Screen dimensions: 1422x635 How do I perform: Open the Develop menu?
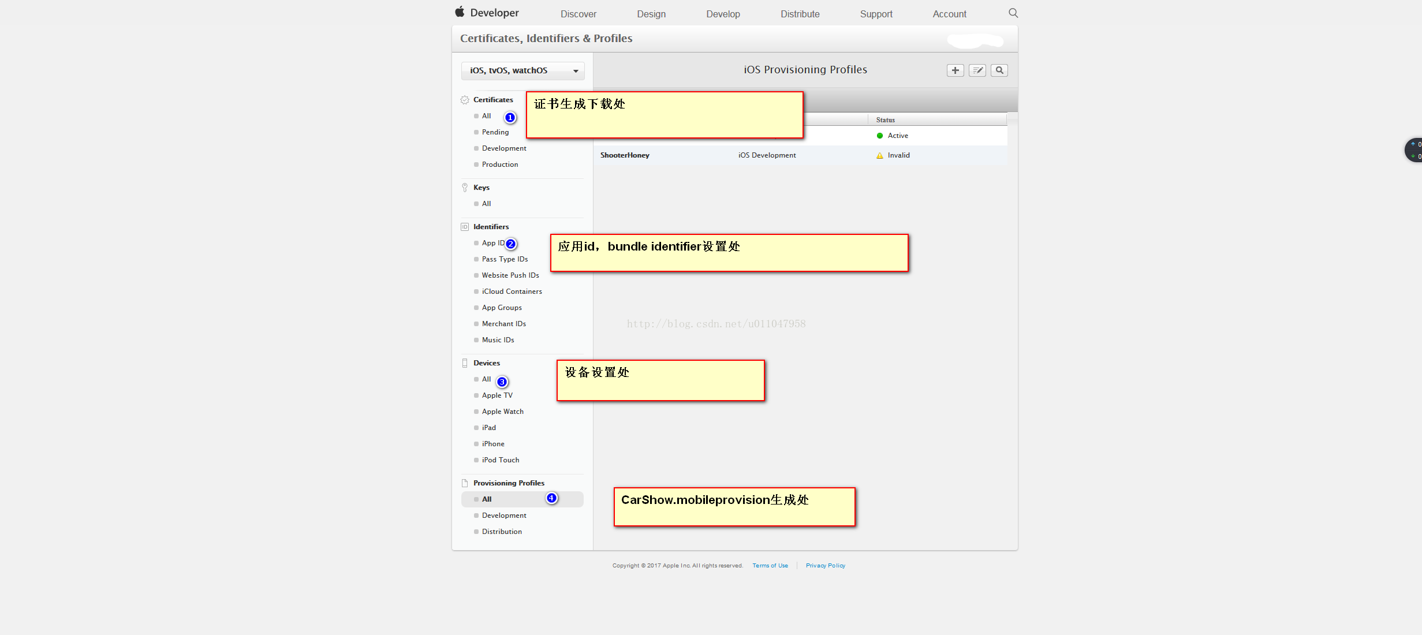pyautogui.click(x=723, y=14)
